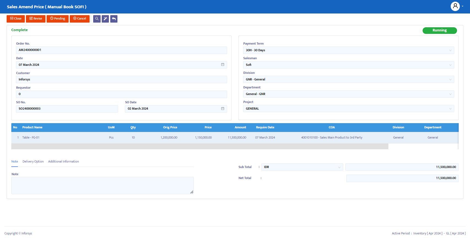Screen dimensions: 470x238
Task: Click the Product Name column header
Action: [32, 127]
